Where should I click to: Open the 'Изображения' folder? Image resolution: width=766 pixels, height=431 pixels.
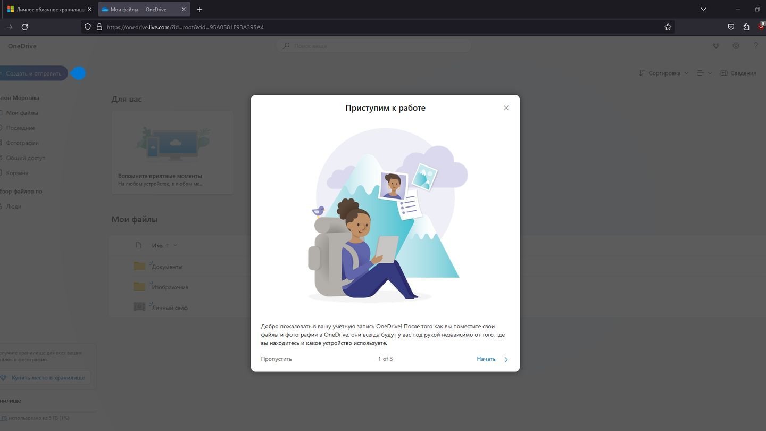170,287
